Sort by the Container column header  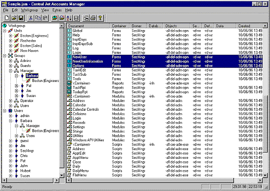tap(120, 26)
